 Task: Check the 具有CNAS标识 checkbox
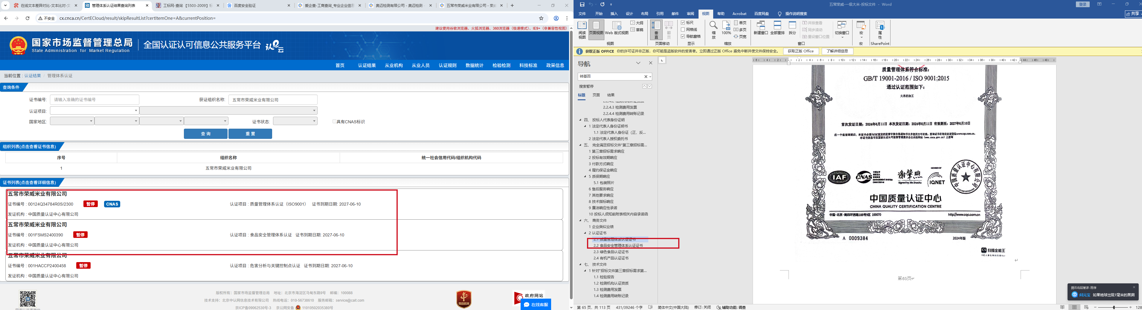click(x=334, y=121)
